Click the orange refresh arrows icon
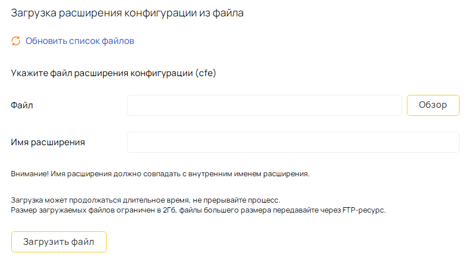The width and height of the screenshot is (476, 260). 16,40
